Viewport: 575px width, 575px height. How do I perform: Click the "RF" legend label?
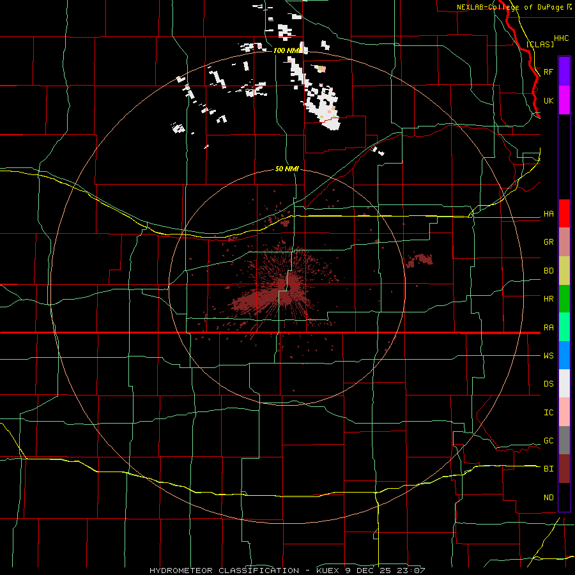[x=548, y=72]
